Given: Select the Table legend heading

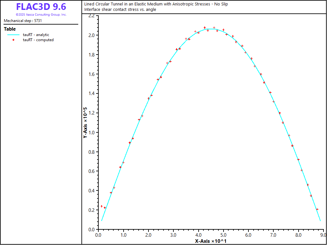Looking at the screenshot, I should (10, 29).
